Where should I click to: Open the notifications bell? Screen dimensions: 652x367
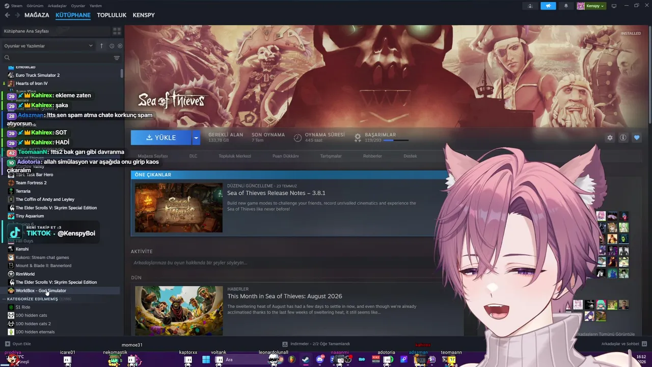(x=566, y=6)
